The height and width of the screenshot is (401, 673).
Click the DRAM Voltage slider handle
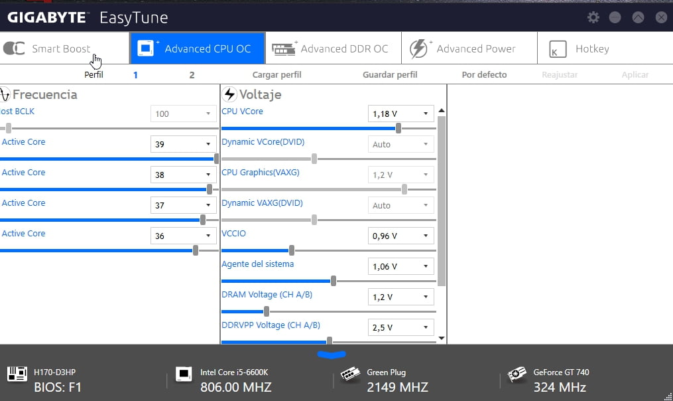tap(267, 311)
